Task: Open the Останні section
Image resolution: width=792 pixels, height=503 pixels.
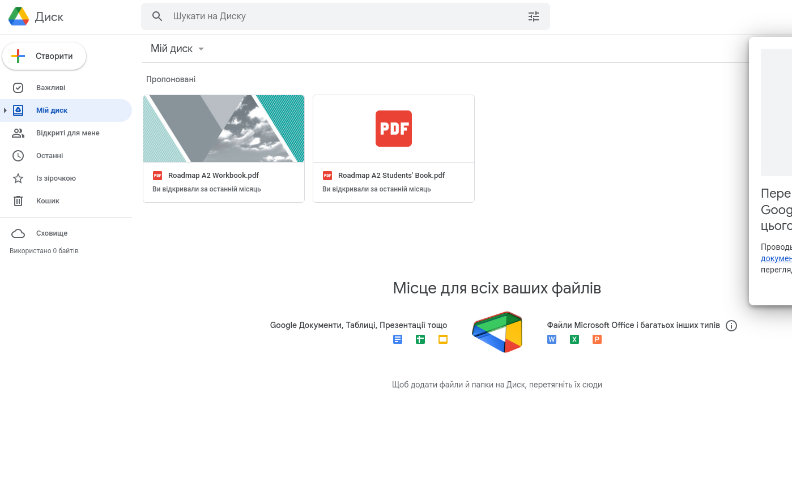Action: tap(49, 155)
